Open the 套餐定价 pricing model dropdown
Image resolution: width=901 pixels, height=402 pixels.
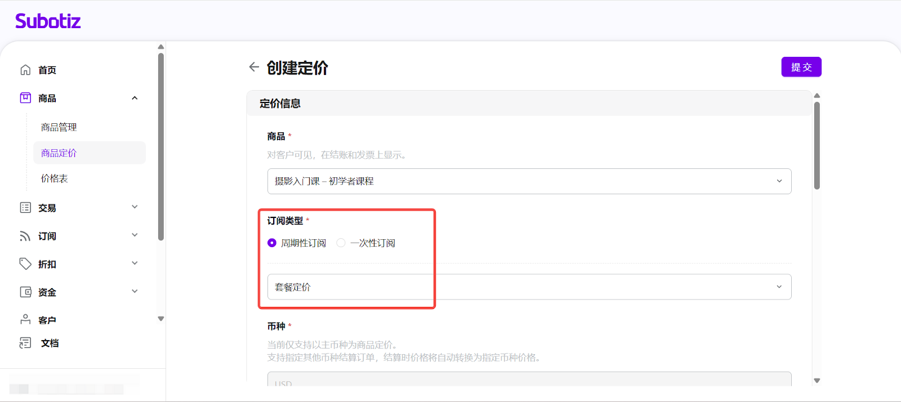pos(529,287)
